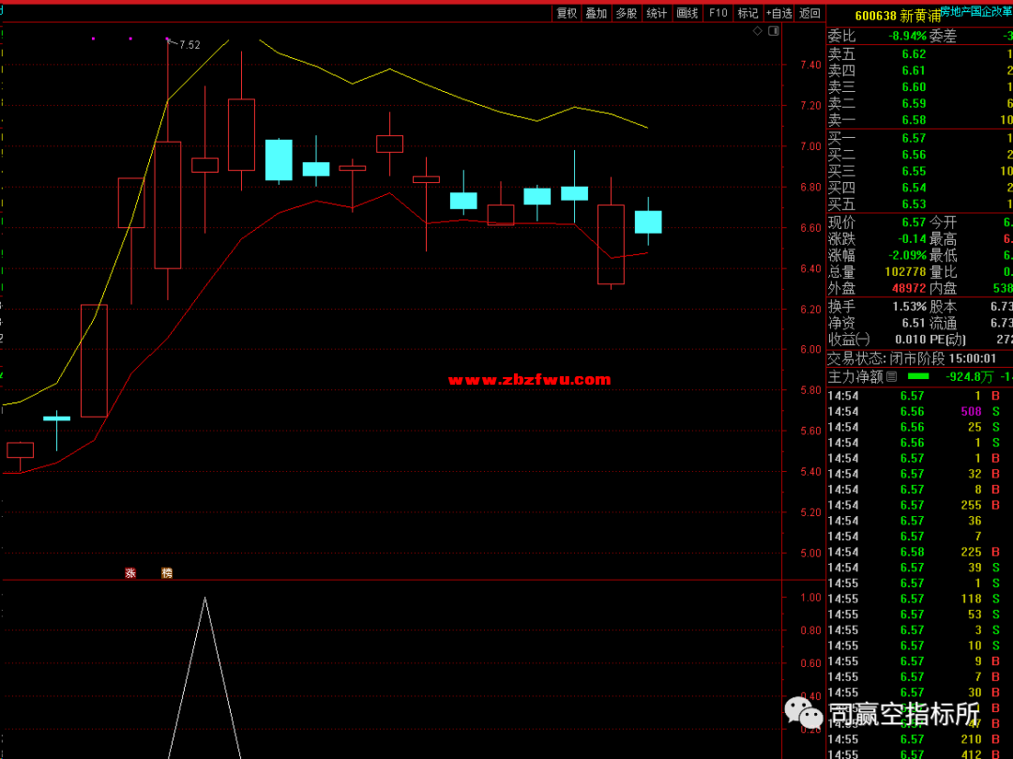Click the diamond icon at chart corner
1013x759 pixels.
758,31
